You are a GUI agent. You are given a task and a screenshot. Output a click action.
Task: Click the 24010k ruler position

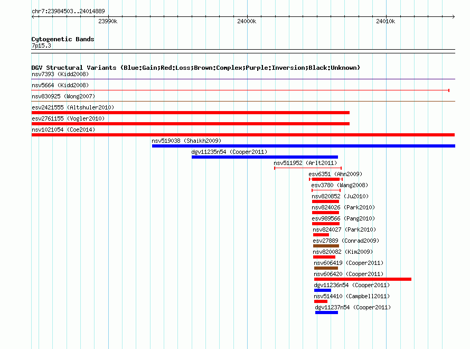[386, 21]
